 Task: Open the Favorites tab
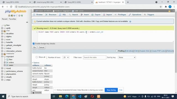[x=12, y=19]
